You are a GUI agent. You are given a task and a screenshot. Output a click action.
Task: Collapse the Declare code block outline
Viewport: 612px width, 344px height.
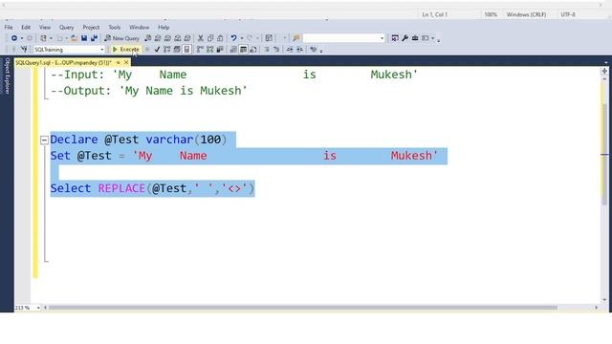45,140
